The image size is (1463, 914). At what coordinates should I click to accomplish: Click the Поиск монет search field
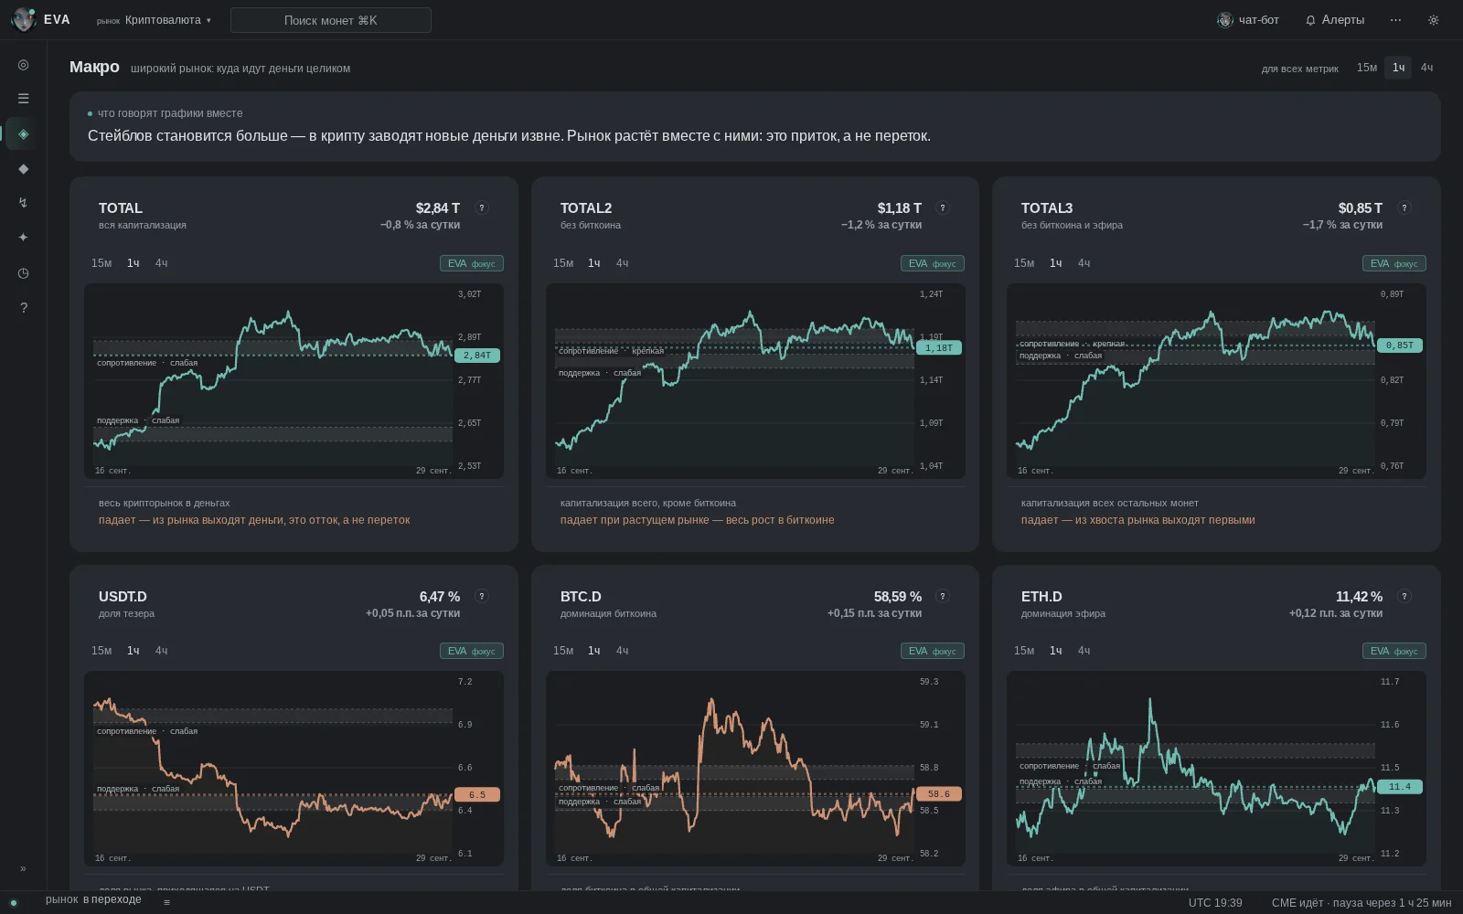tap(331, 20)
